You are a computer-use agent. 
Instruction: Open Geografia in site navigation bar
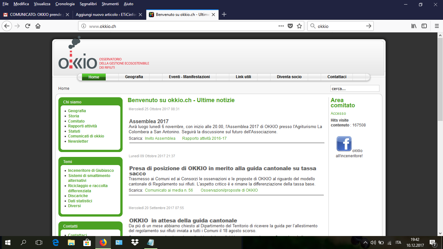(x=134, y=77)
